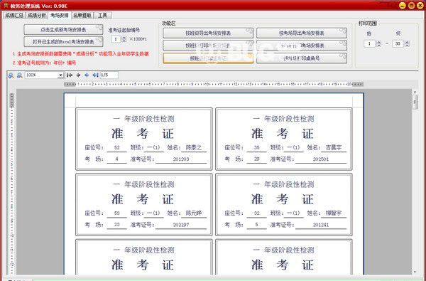Click the vertical scrollbar up arrow
The width and height of the screenshot is (426, 281).
(415, 92)
